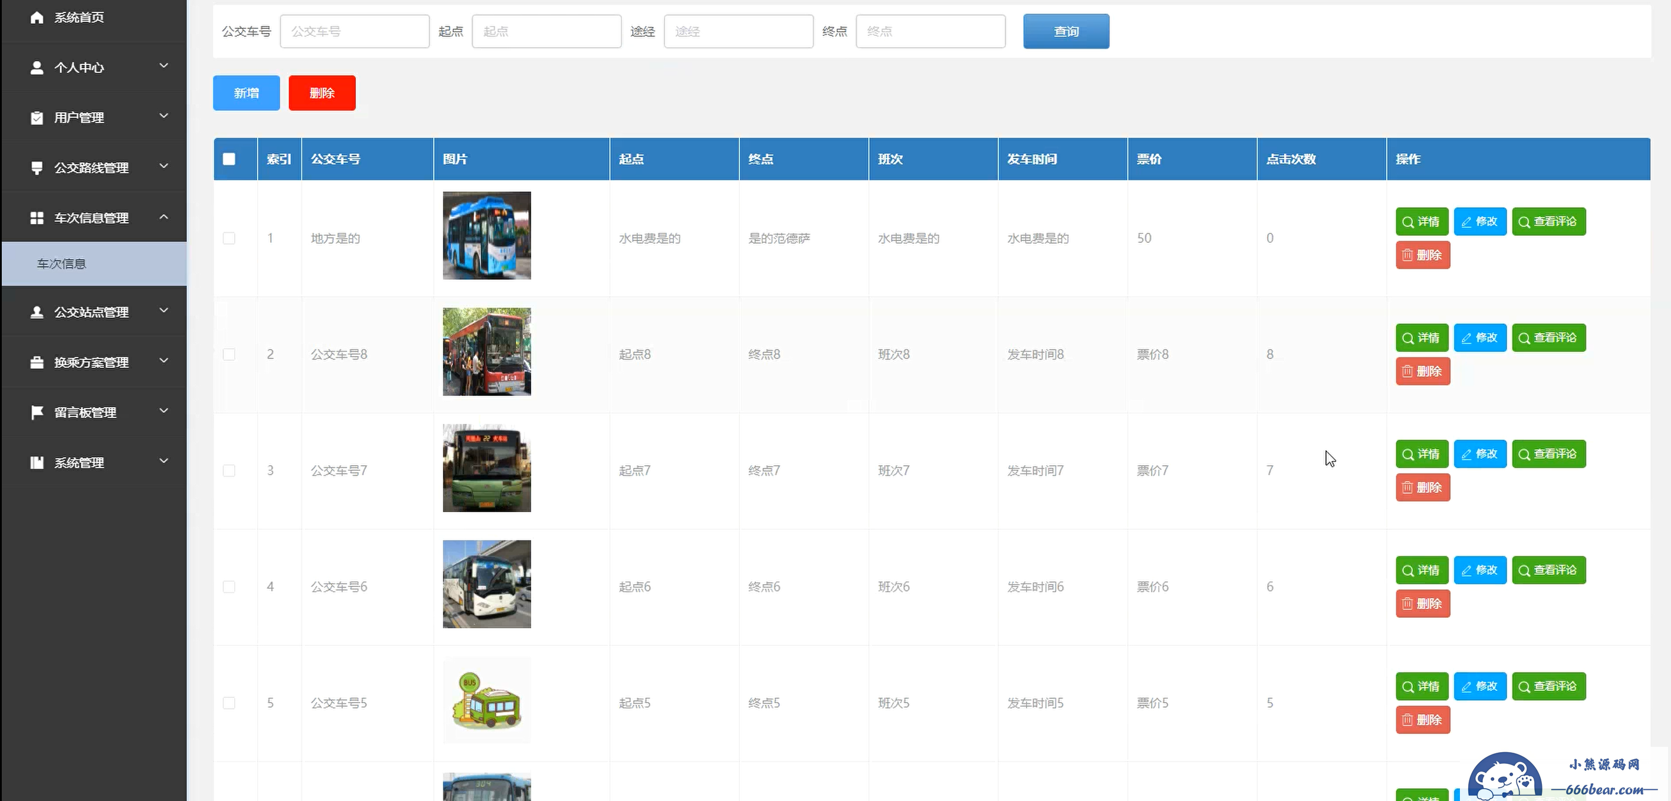Open 查看评论 for 公交车号6
This screenshot has width=1671, height=801.
(x=1548, y=570)
